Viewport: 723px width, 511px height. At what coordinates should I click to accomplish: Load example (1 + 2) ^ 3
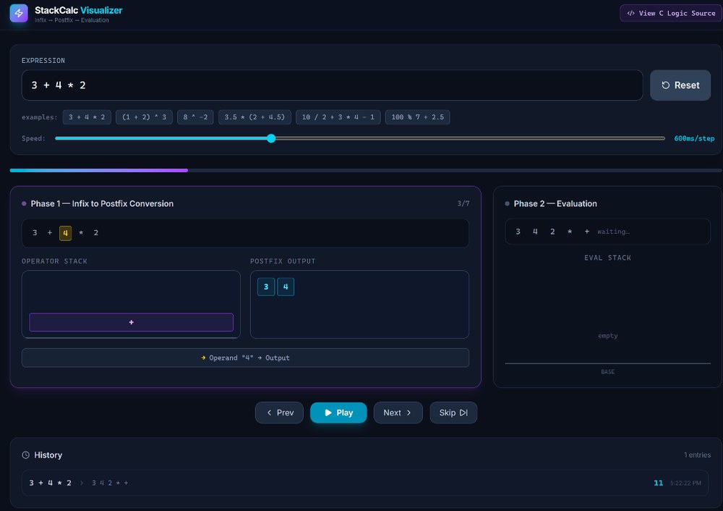tap(144, 117)
